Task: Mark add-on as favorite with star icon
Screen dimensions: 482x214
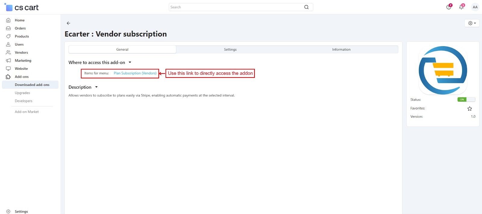Action: point(470,109)
